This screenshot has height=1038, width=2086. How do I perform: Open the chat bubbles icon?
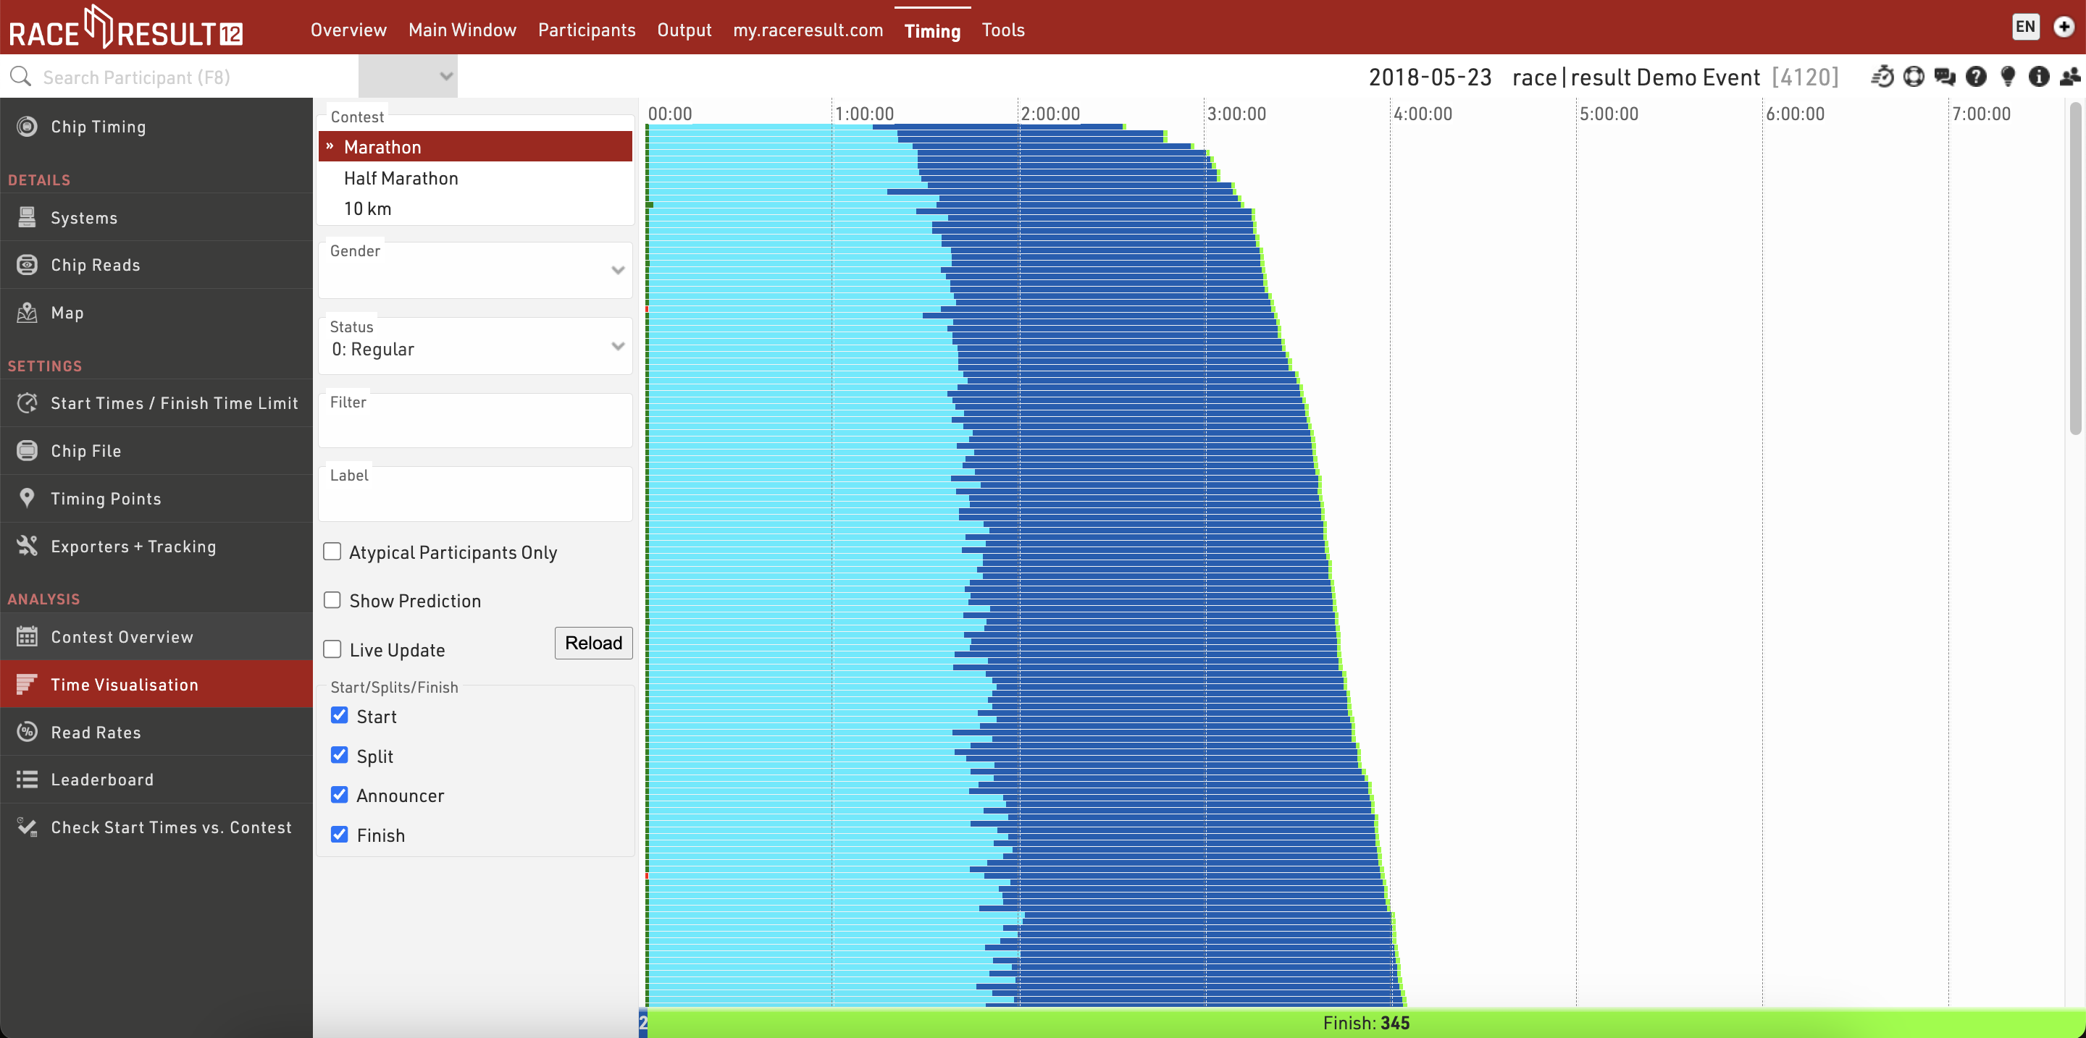[x=1944, y=77]
